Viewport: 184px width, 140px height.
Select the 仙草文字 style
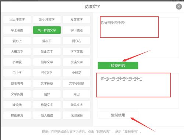tap(47, 62)
